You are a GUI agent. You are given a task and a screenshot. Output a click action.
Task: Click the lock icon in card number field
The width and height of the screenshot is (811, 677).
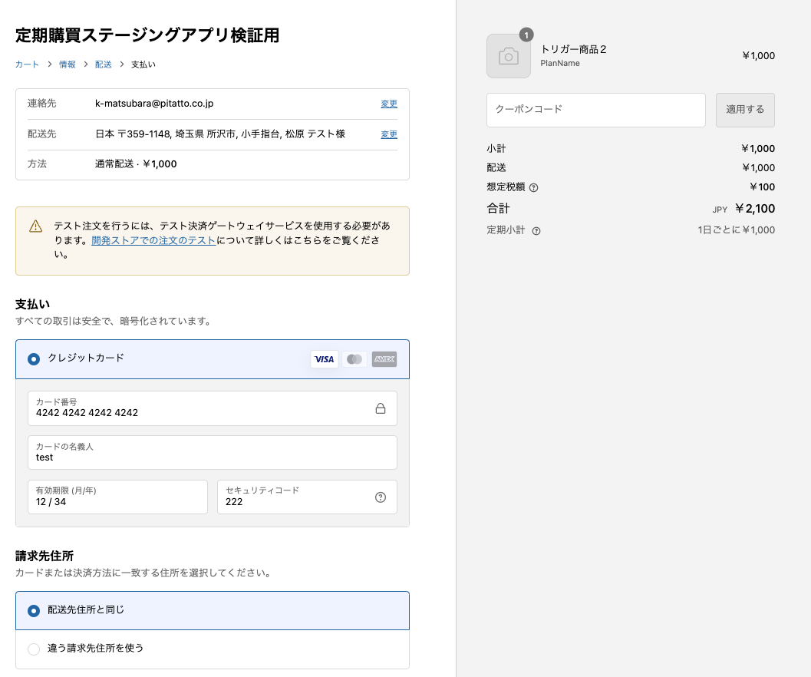[x=380, y=409]
